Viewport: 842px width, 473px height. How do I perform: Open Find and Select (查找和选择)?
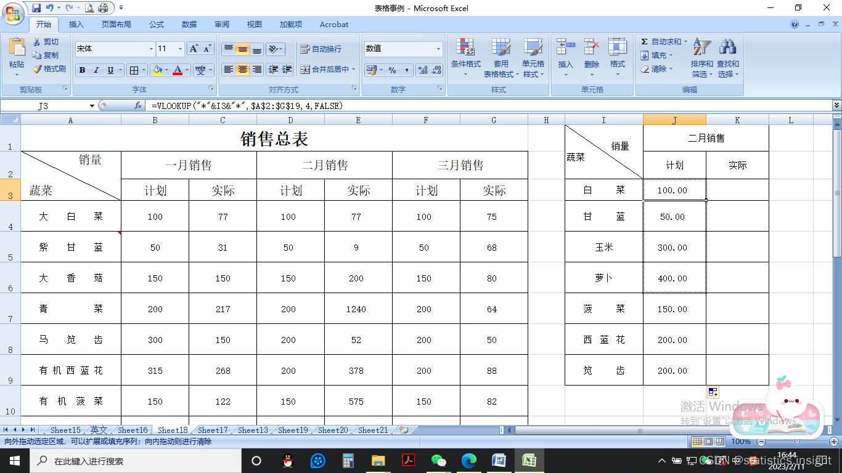[x=727, y=58]
